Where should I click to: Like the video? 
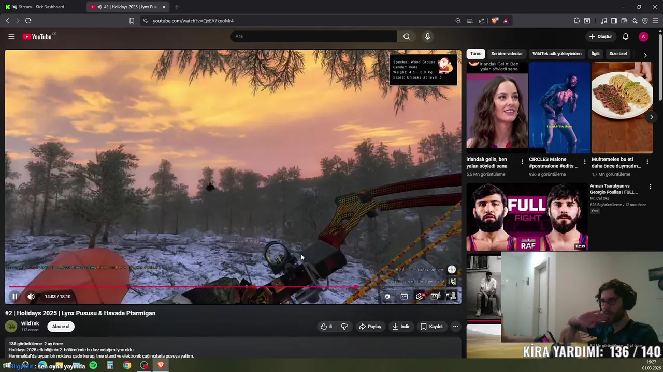click(326, 327)
